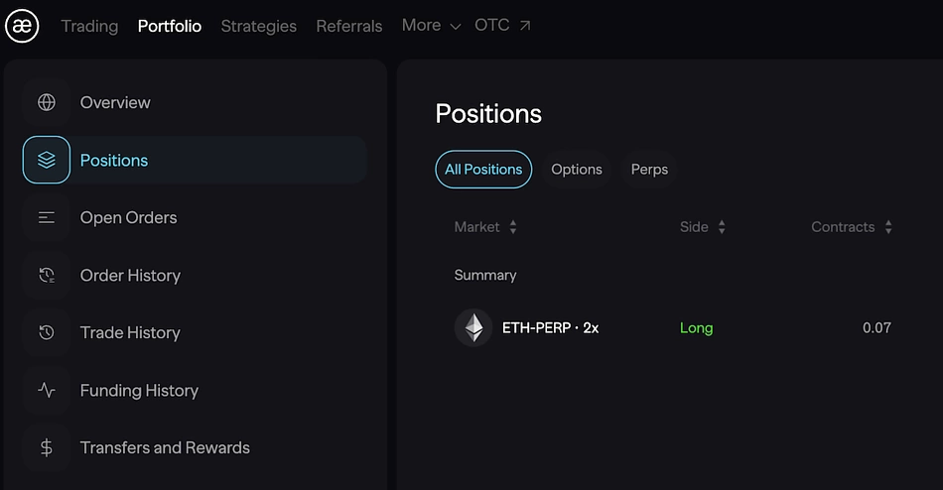
Task: Open the Trade History clock icon
Action: [x=47, y=332]
